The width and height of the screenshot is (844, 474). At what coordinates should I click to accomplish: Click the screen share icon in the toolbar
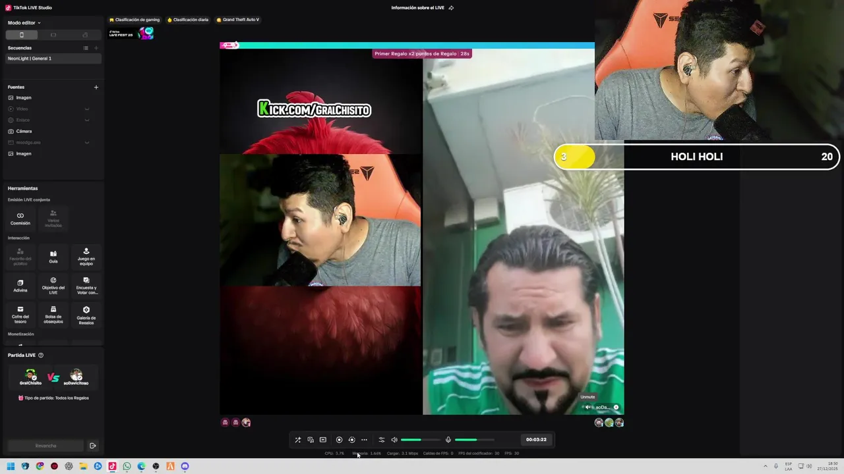(x=311, y=440)
